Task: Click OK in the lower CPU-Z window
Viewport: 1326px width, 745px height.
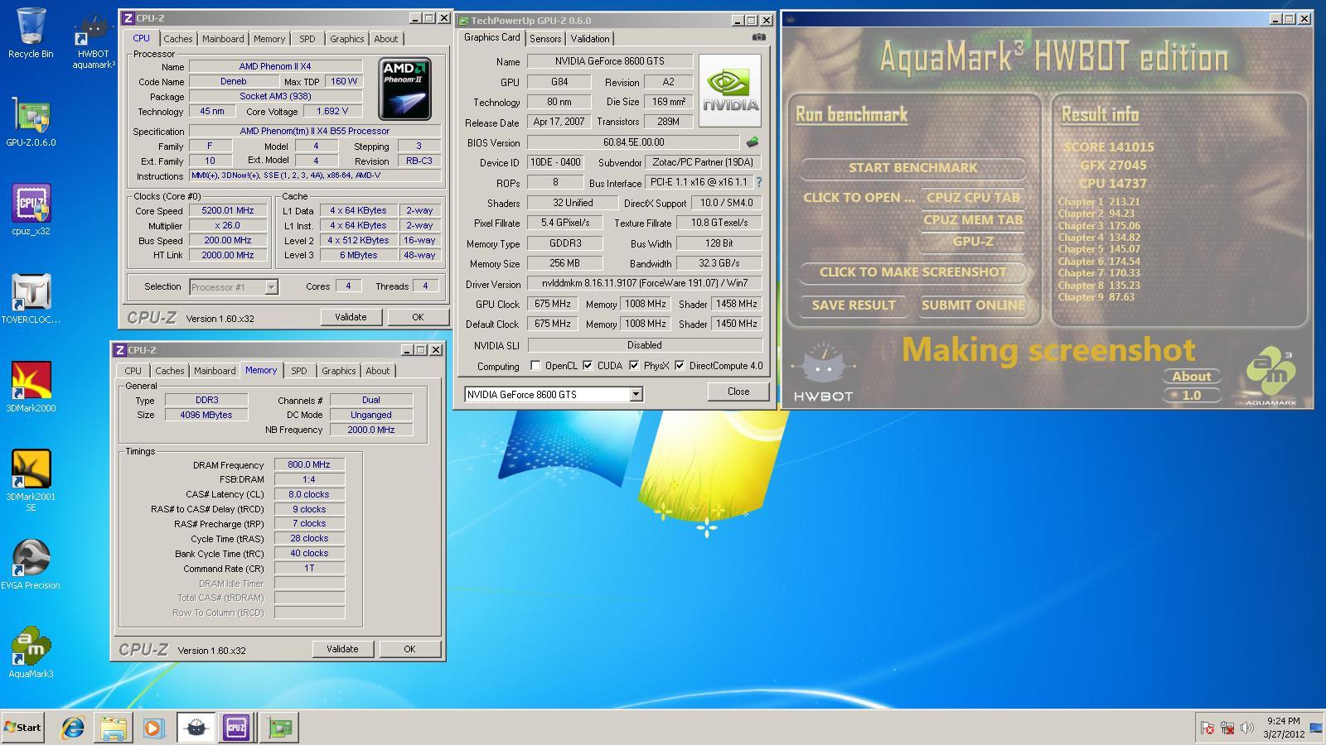Action: tap(409, 649)
